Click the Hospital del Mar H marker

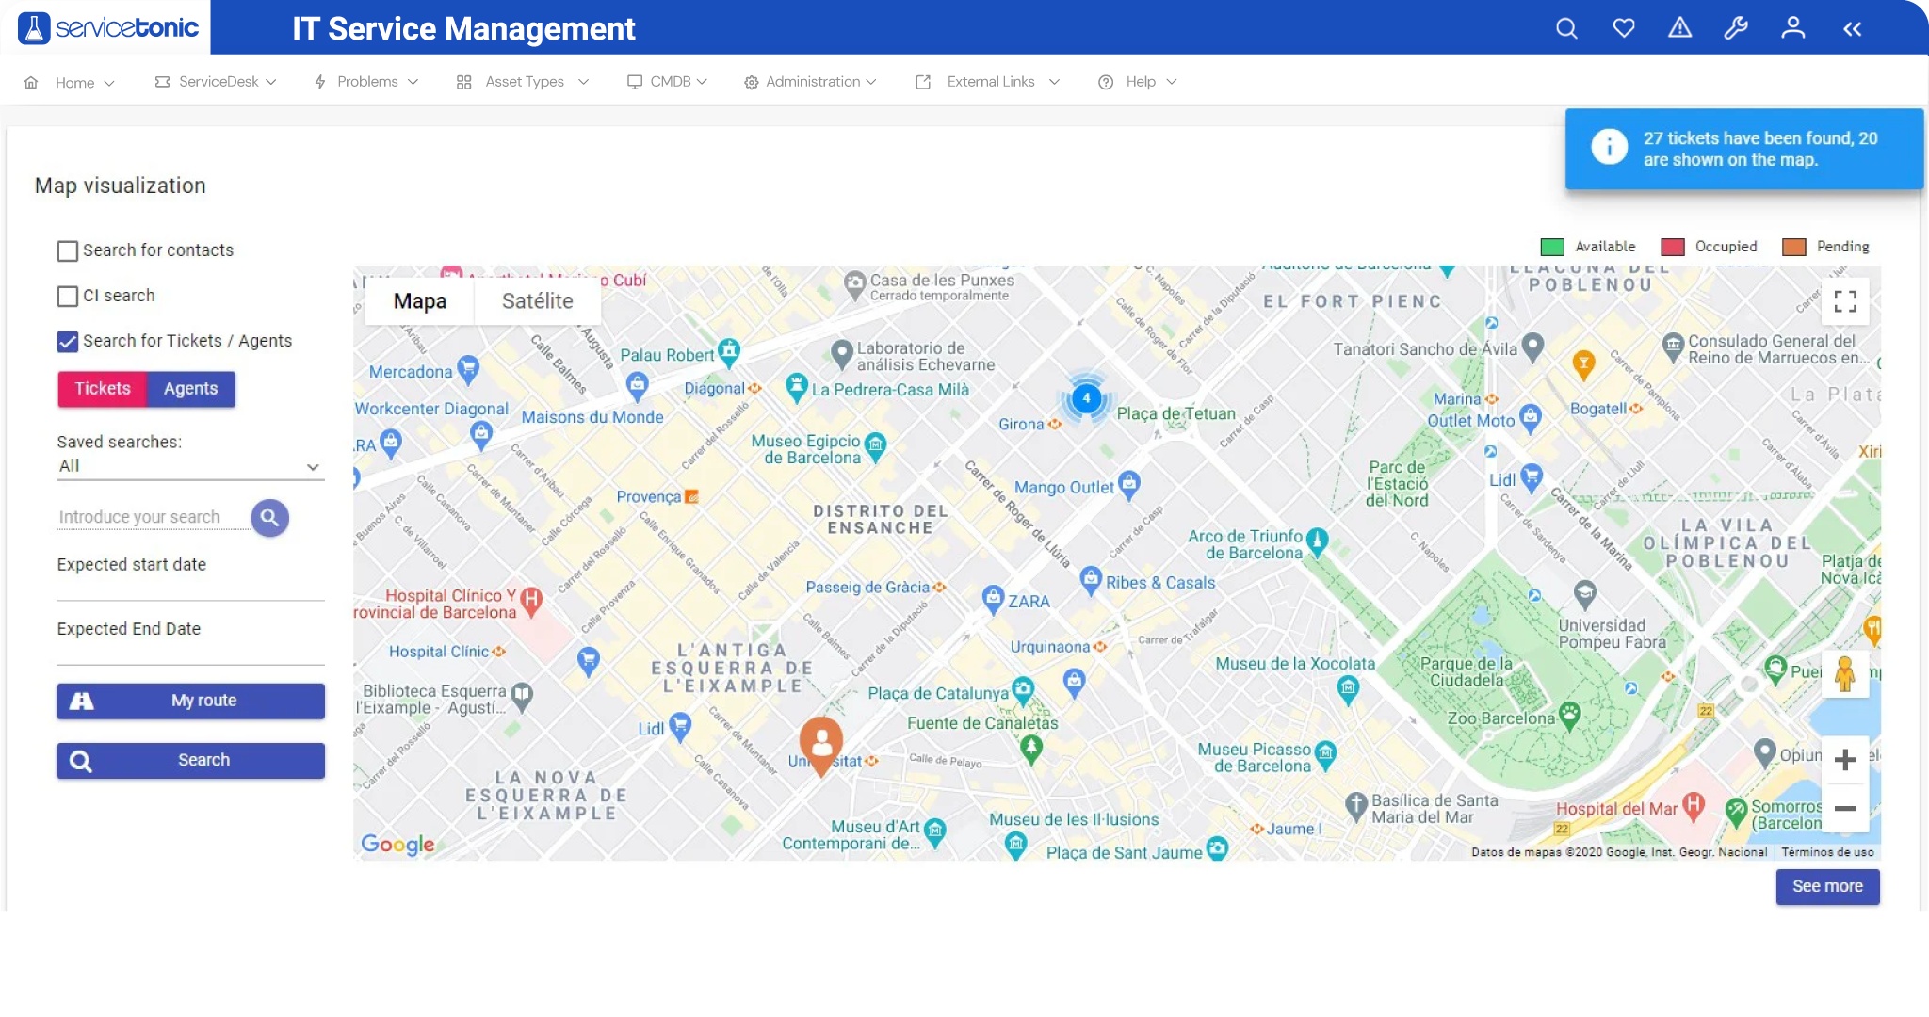pos(1694,805)
